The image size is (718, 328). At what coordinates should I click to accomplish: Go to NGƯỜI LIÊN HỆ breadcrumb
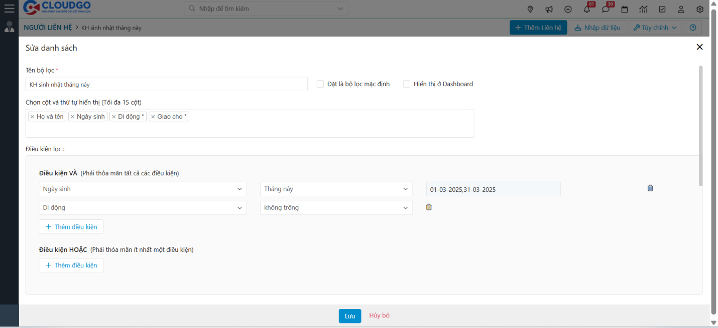(x=48, y=28)
